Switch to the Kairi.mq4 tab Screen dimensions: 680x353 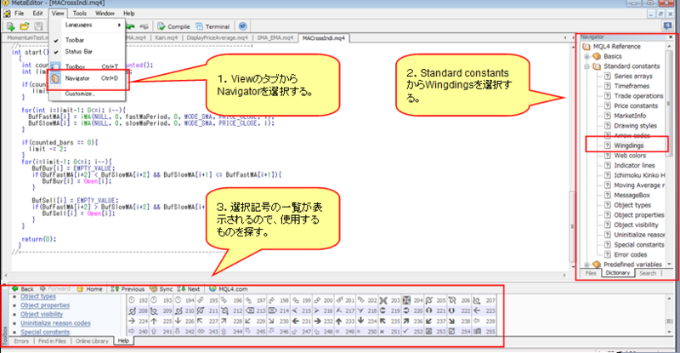coord(166,37)
